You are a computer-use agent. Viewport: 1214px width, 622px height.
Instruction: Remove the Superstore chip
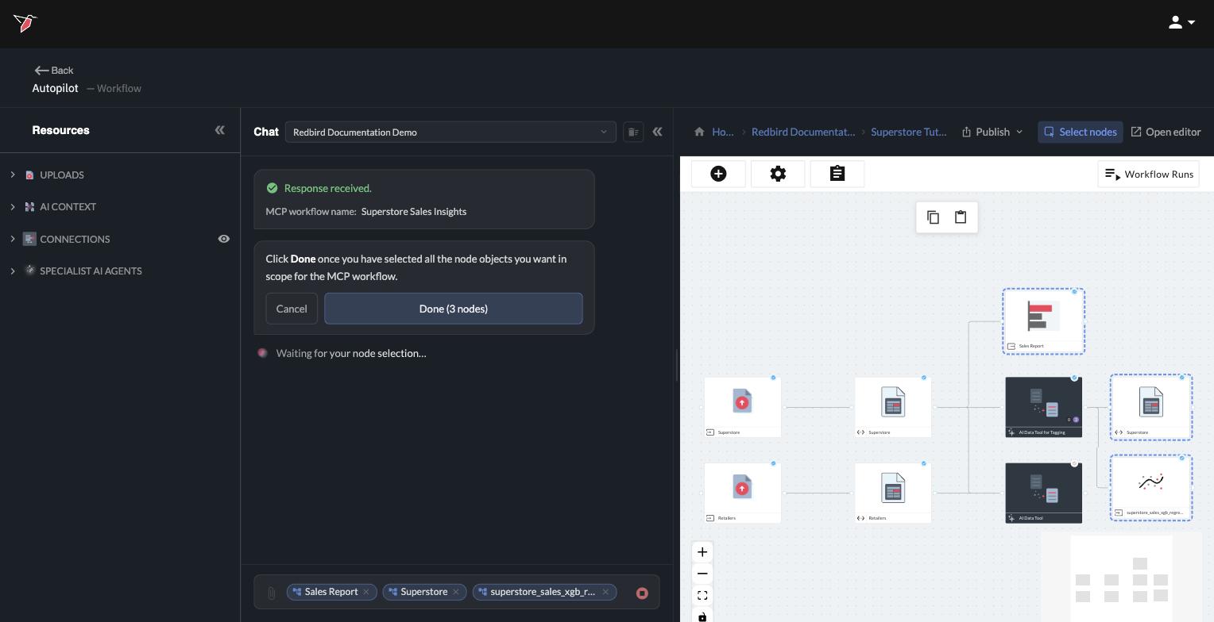pyautogui.click(x=456, y=592)
